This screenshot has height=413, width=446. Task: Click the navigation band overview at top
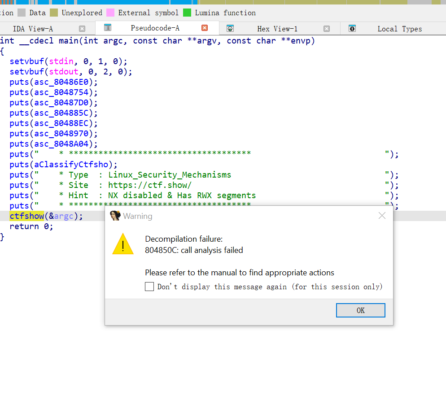click(223, 2)
